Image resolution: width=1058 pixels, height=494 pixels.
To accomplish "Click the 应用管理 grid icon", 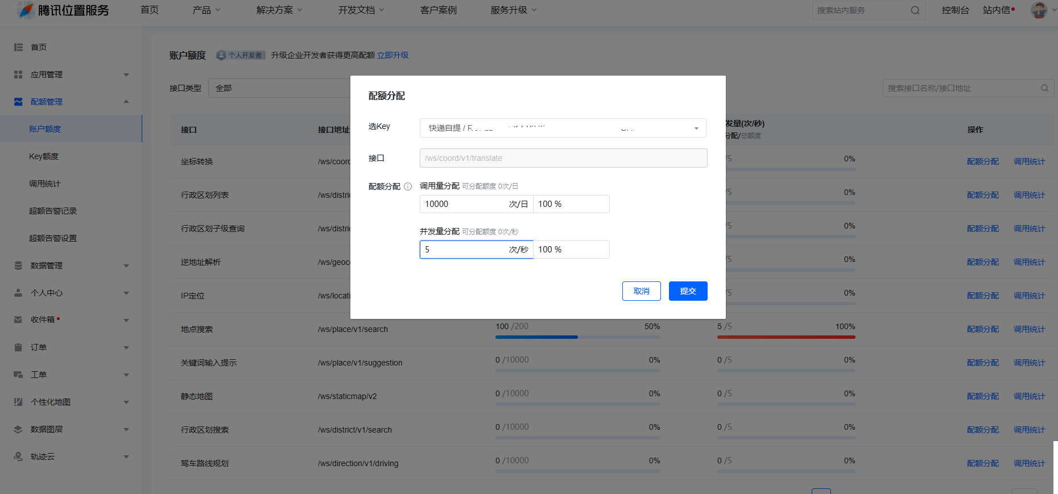I will [x=18, y=74].
